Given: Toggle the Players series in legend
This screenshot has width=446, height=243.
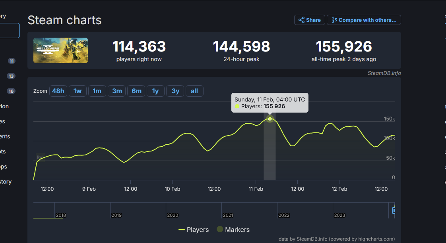Looking at the screenshot, I should [194, 230].
